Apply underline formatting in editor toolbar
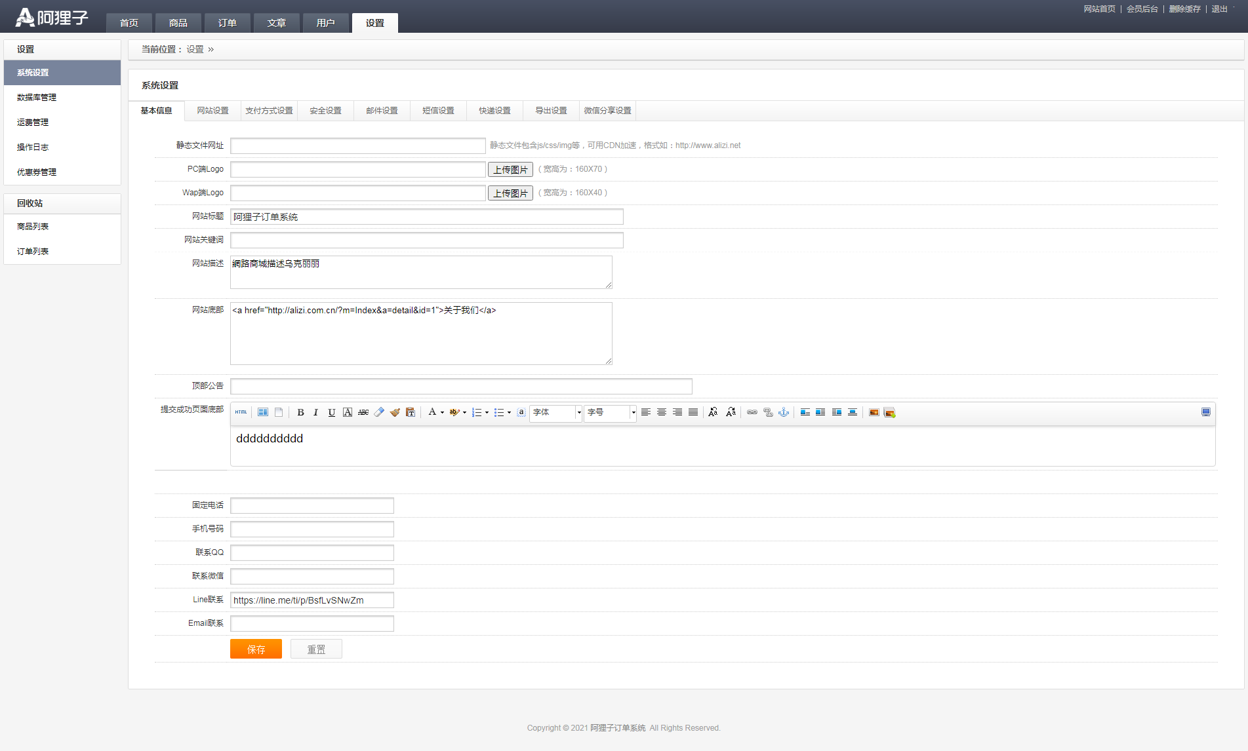Viewport: 1248px width, 751px height. point(332,412)
